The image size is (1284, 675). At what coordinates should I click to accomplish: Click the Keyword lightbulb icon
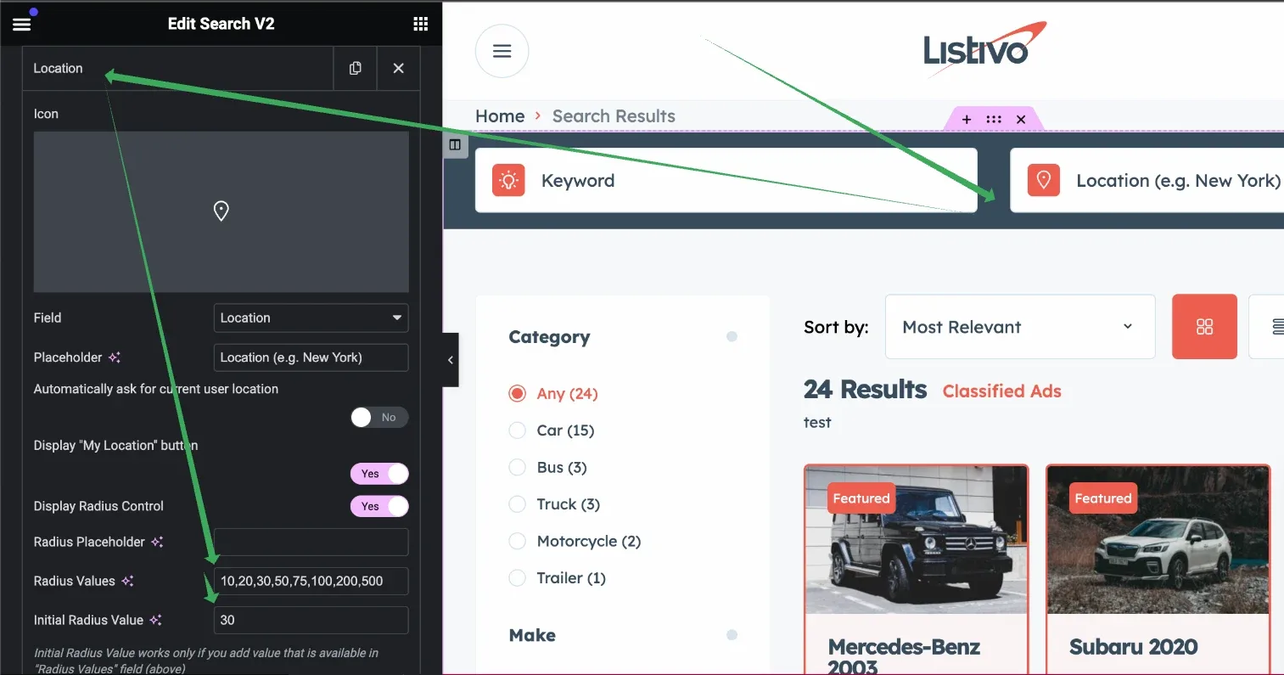point(508,180)
